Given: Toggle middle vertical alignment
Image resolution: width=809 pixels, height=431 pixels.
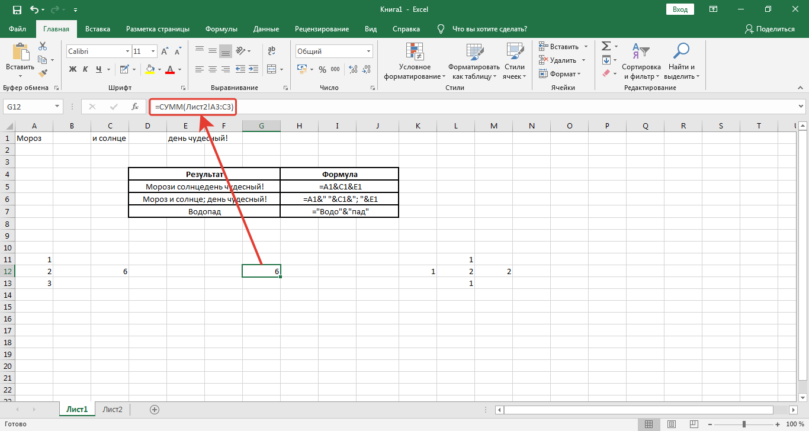Looking at the screenshot, I should point(212,51).
